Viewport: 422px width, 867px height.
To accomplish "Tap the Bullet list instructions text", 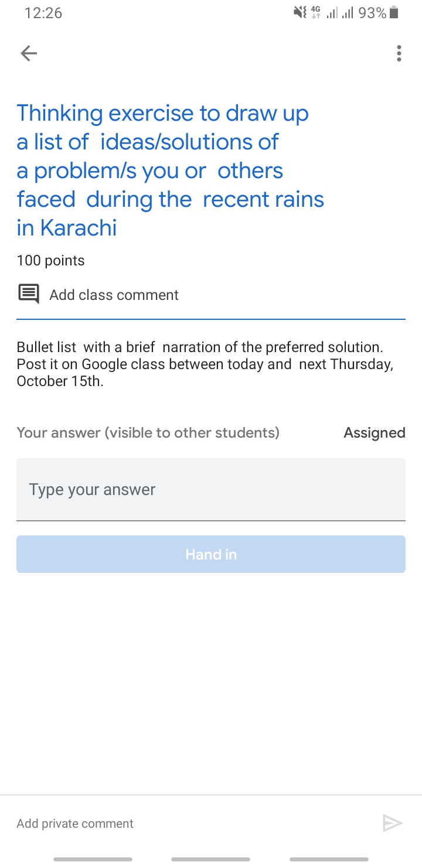I will tap(205, 364).
